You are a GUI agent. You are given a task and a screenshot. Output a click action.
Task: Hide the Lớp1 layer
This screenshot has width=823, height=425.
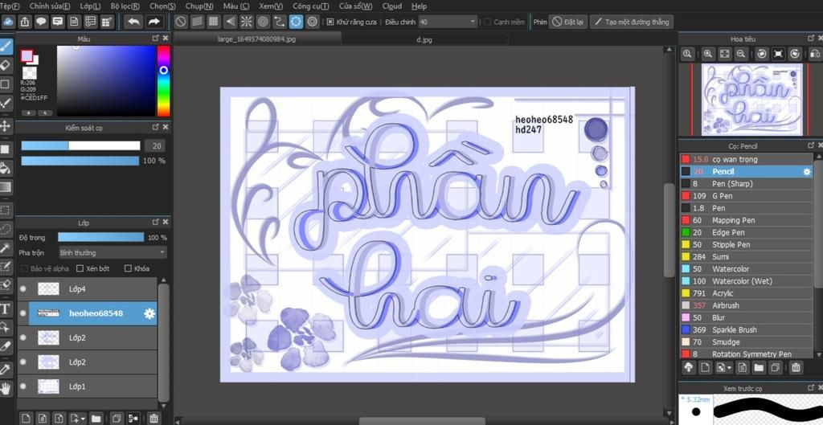tap(23, 386)
